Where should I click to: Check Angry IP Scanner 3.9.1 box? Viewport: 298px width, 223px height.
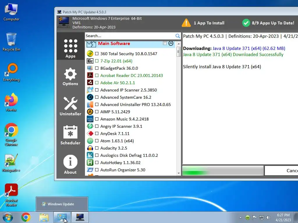coord(97,126)
